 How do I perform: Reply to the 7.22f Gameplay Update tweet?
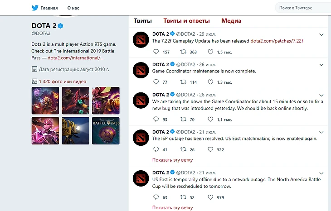tap(156, 52)
